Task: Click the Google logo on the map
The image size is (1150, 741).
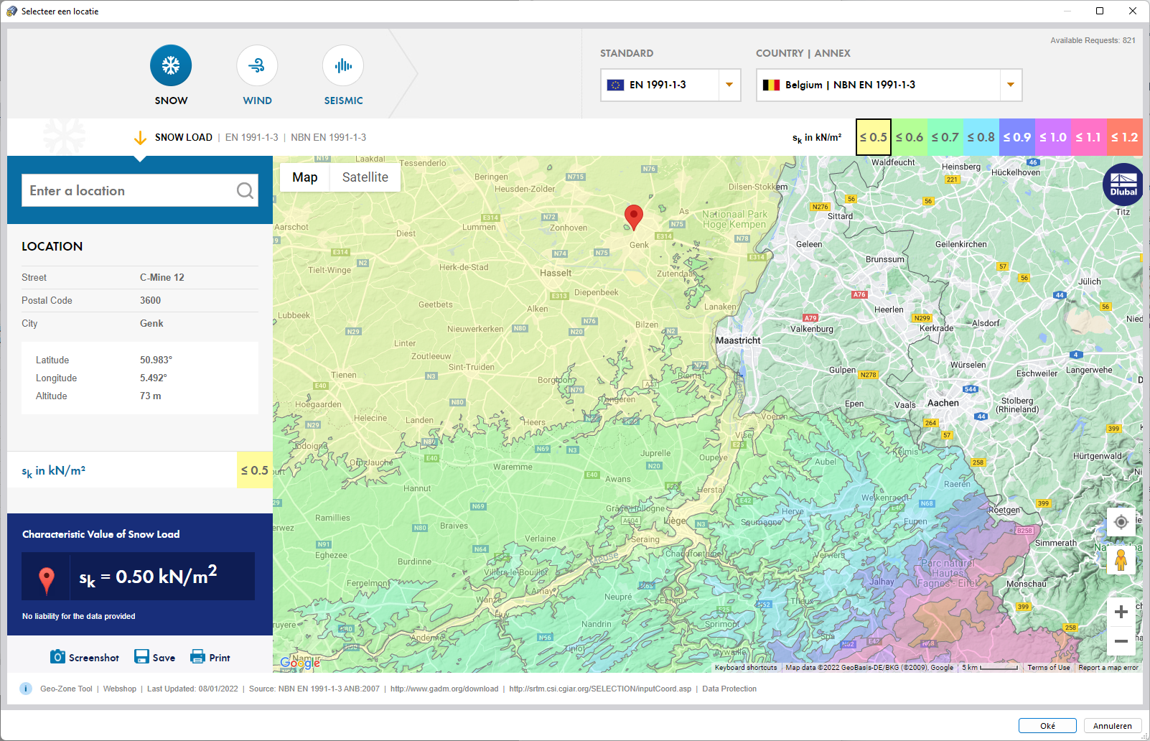Action: [x=300, y=663]
